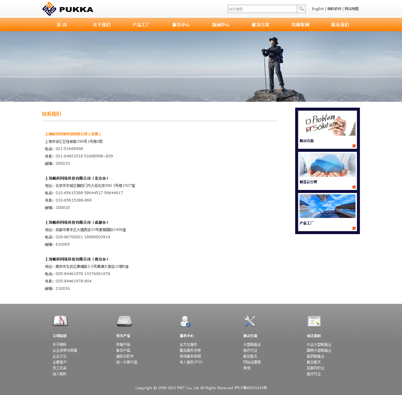Open the blue cloud thumbnail image
Image resolution: width=402 pixels, height=395 pixels.
327,165
